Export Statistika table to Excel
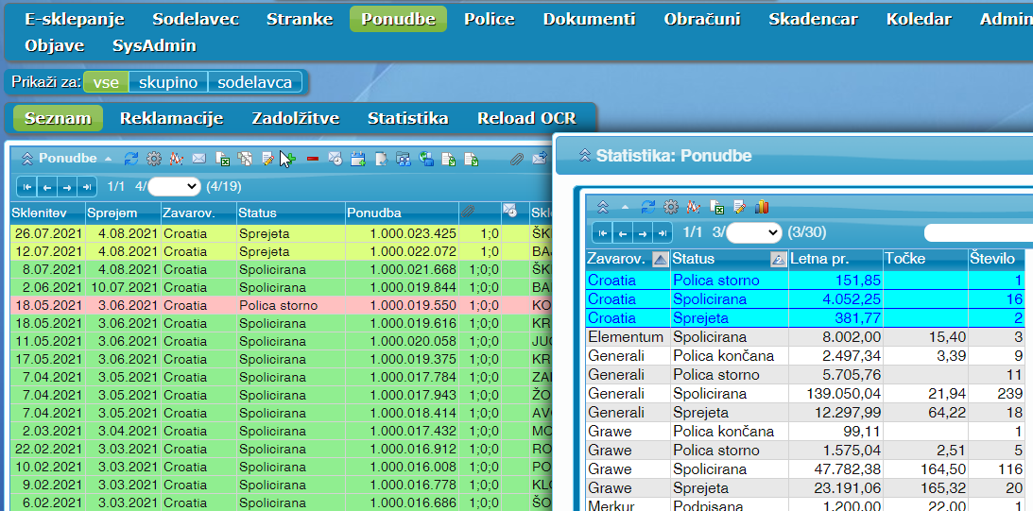This screenshot has height=511, width=1033. pyautogui.click(x=716, y=207)
